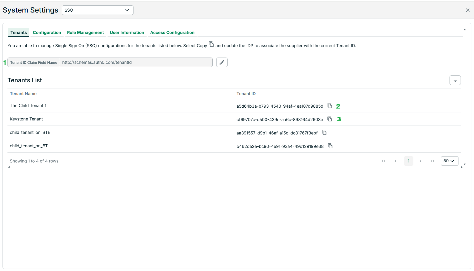Go to the first page of tenants
This screenshot has height=271, width=474.
coord(384,161)
